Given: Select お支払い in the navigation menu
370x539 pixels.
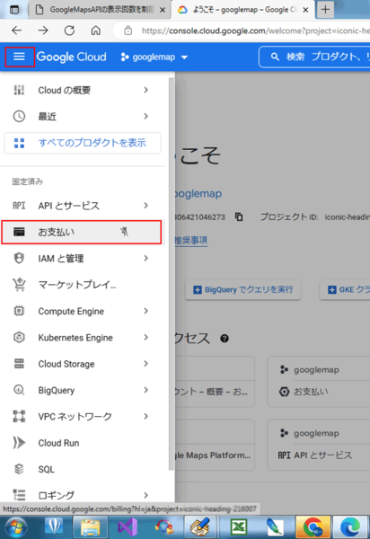Looking at the screenshot, I should [82, 233].
